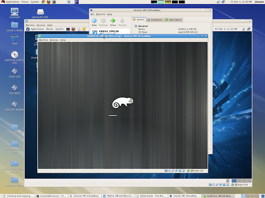Open the File menu in VirtualBox Manager
This screenshot has width=265, height=198.
[x=92, y=14]
